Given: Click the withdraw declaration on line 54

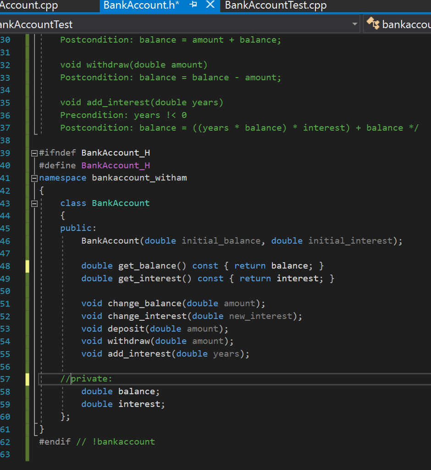Looking at the screenshot, I should coord(157,341).
